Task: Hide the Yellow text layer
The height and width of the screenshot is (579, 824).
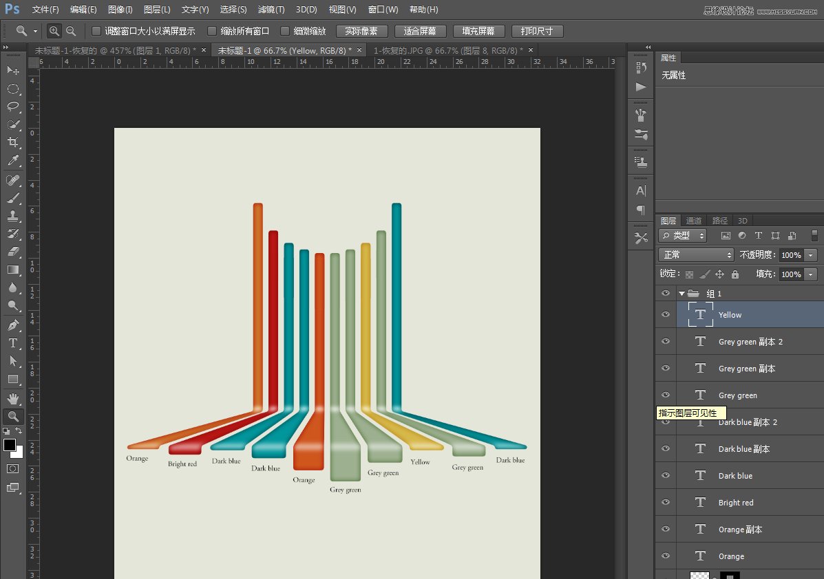Action: [x=666, y=314]
